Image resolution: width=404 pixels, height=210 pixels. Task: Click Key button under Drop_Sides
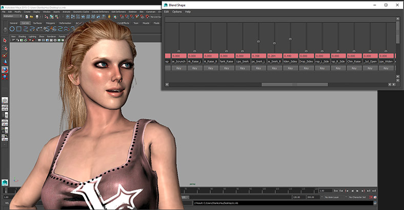[x=306, y=68]
